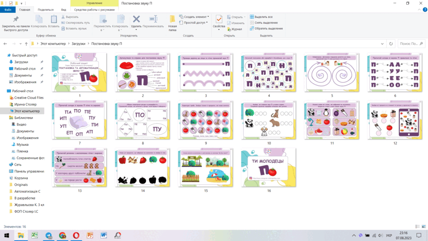428x241 pixels.
Task: Select Быстрый доступ in the navigation pane
Action: pos(24,55)
